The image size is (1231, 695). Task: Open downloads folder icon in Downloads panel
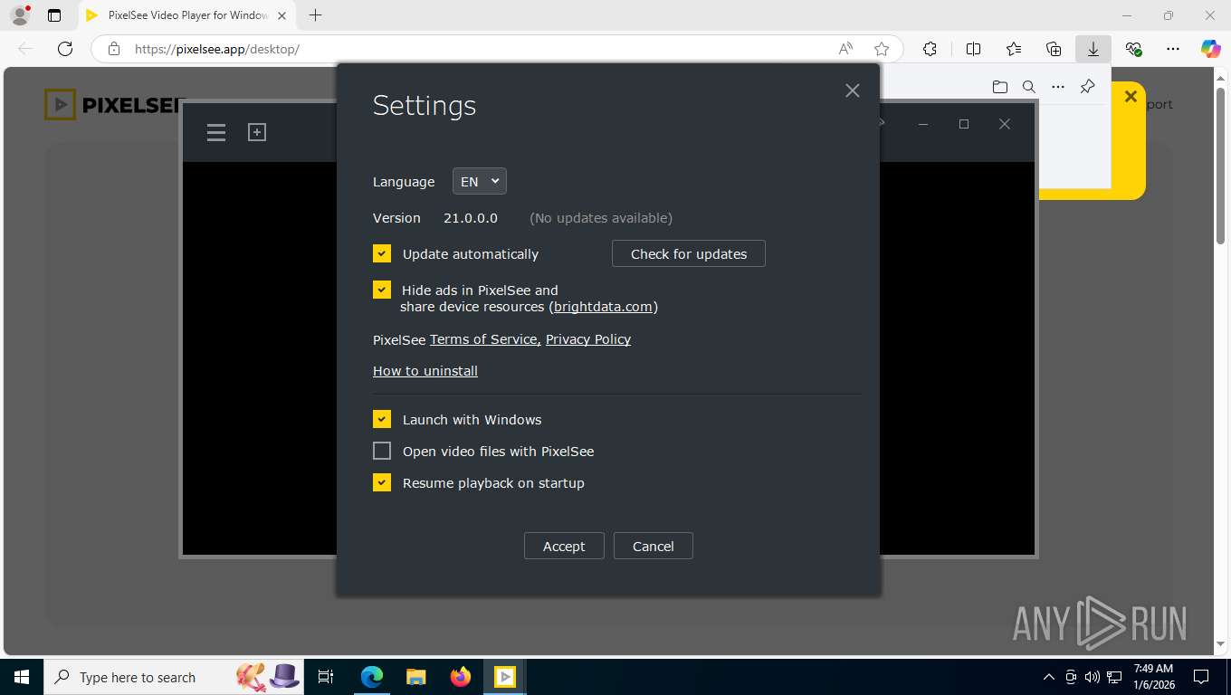coord(999,87)
